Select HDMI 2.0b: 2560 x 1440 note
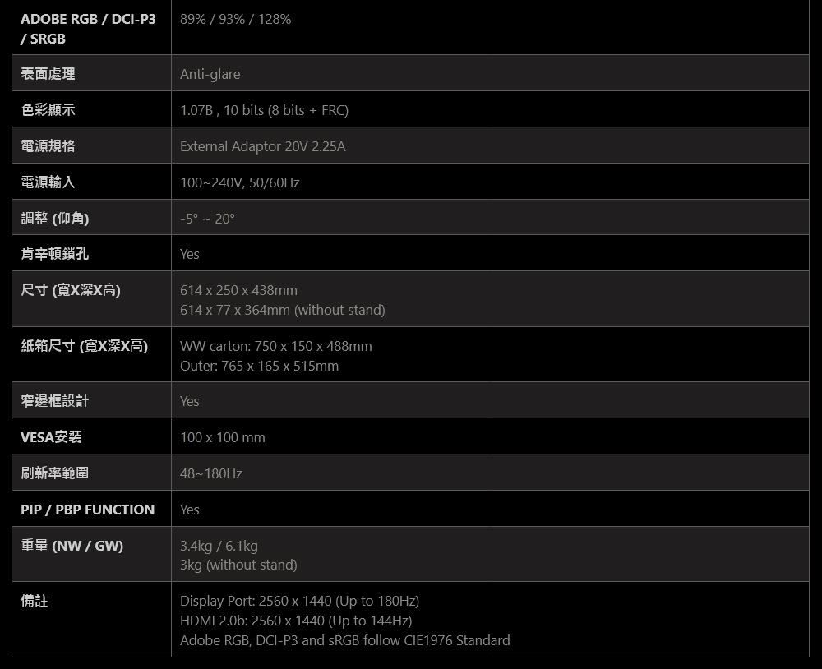 tap(296, 621)
